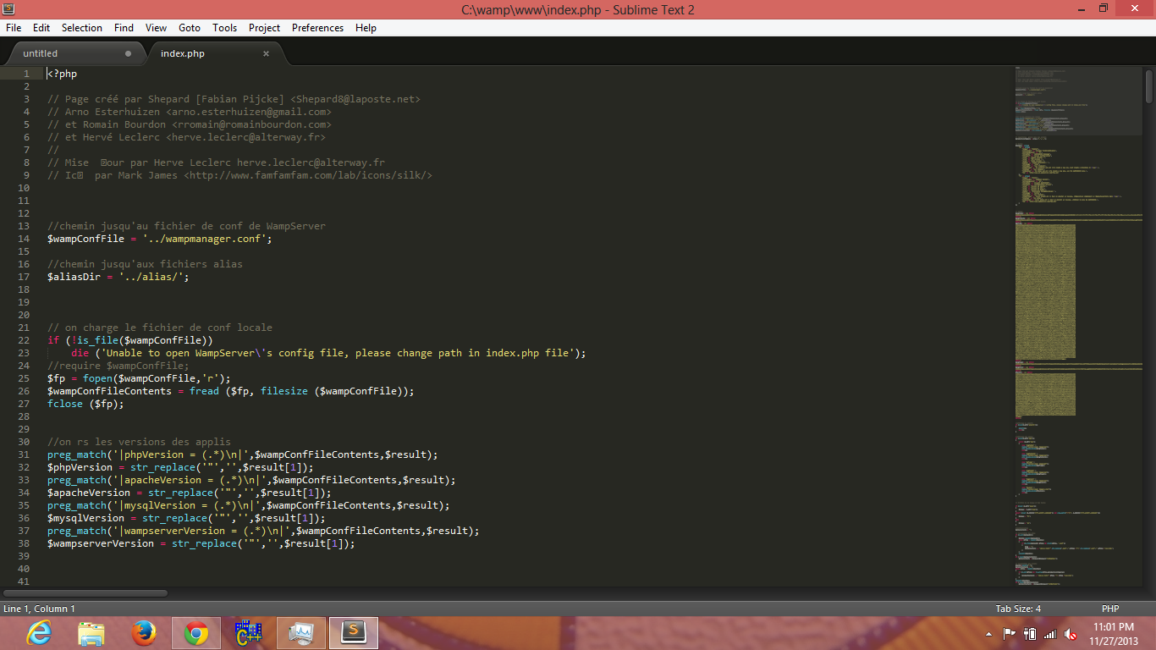Click the "//chemin jusqu'aux fichiers alias" comment
This screenshot has height=650, width=1156.
[x=145, y=264]
